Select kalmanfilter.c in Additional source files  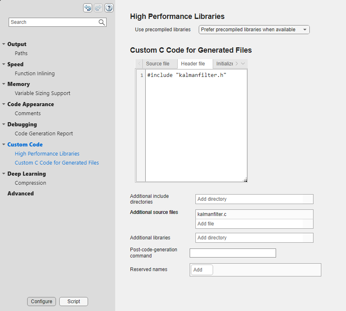coord(254,214)
